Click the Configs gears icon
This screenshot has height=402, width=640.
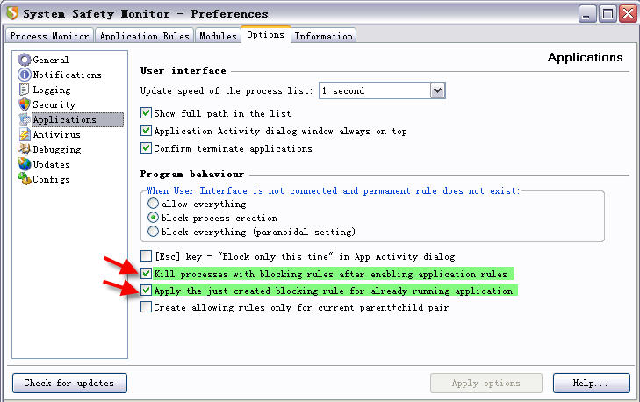(x=24, y=179)
